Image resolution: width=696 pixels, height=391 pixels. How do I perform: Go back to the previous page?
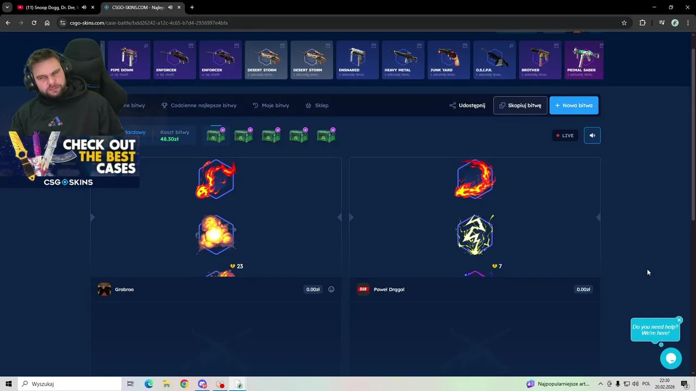(x=8, y=23)
